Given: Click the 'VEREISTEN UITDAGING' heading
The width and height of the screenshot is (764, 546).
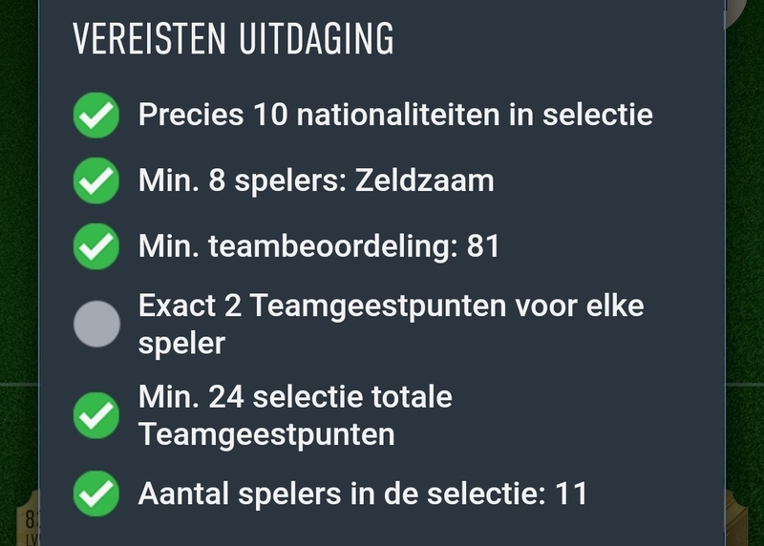Looking at the screenshot, I should [233, 39].
